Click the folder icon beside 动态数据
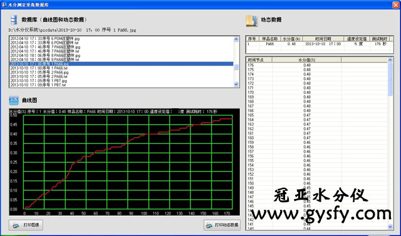Screen dimensions: 401x236 click(252, 21)
